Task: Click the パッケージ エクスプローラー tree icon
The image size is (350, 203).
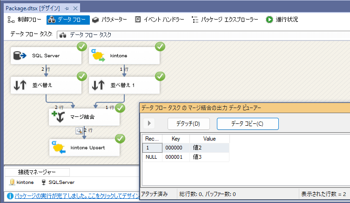Action: tap(195, 20)
